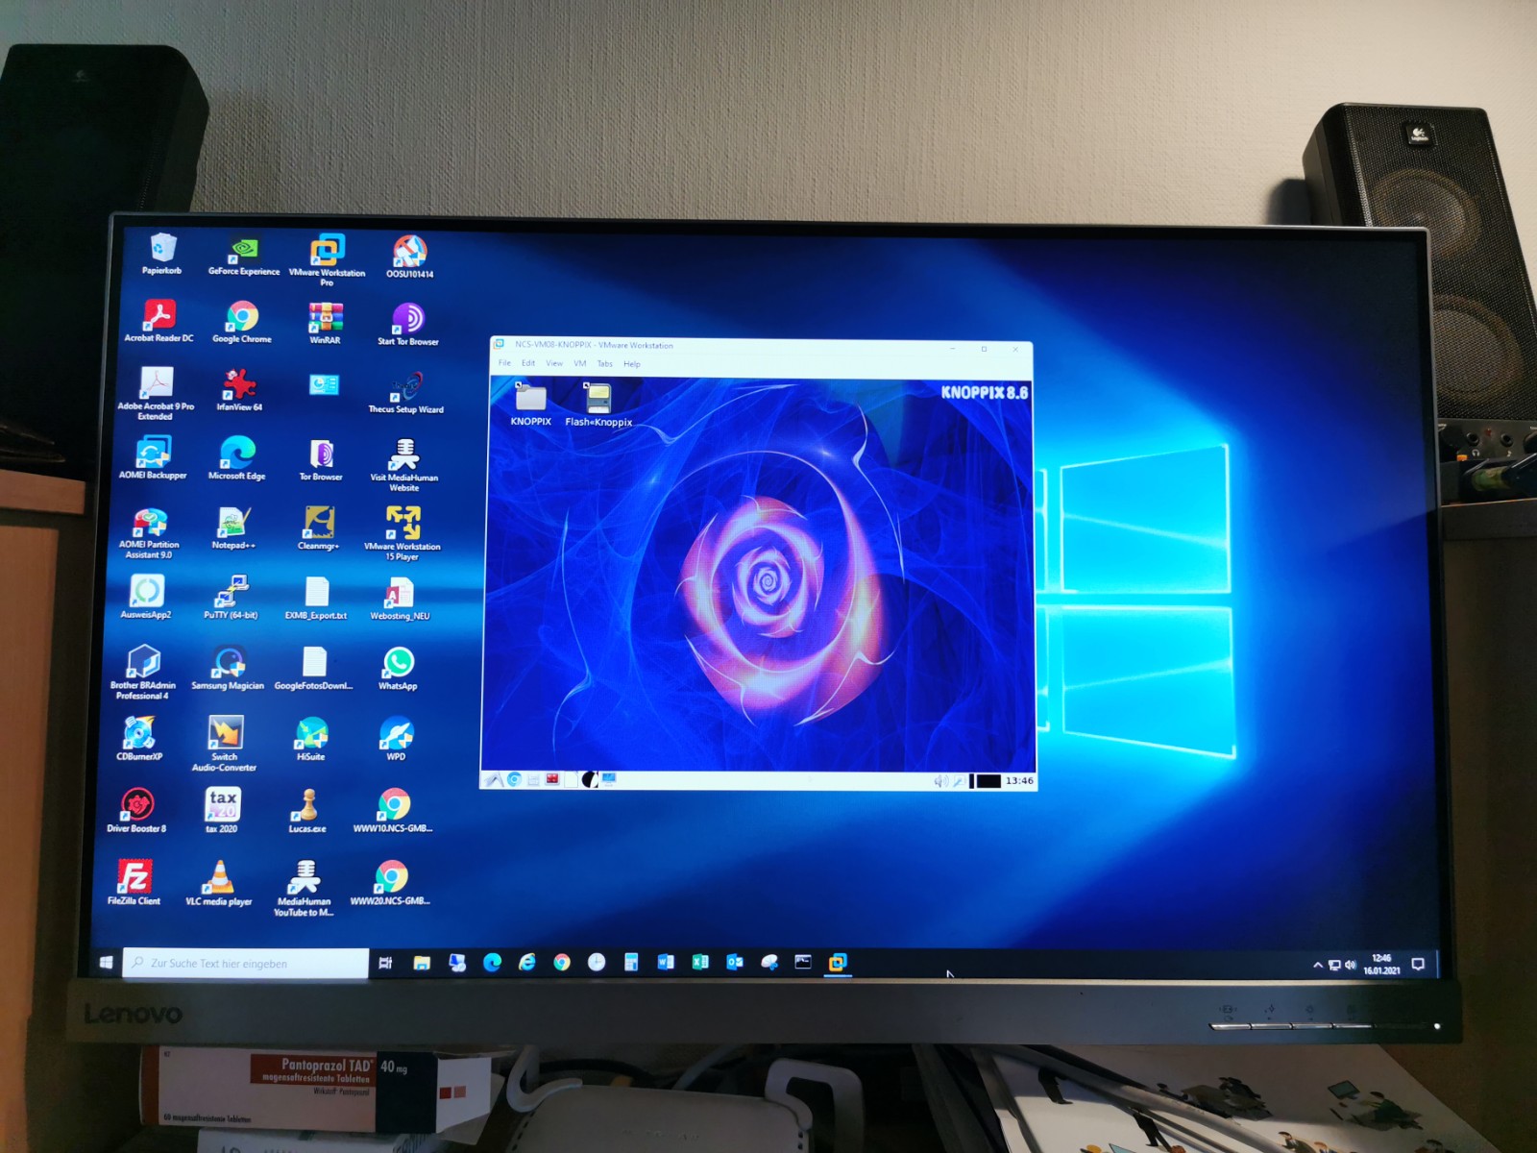
Task: Open the File menu in VMware
Action: pos(504,363)
